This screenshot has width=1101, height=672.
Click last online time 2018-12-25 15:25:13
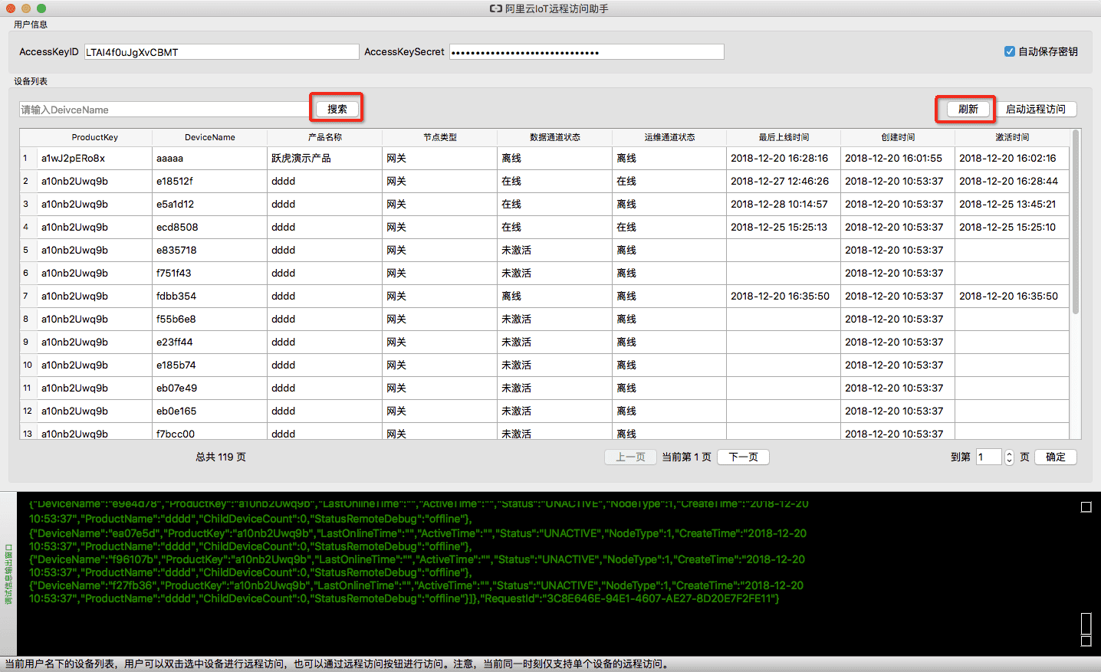784,227
